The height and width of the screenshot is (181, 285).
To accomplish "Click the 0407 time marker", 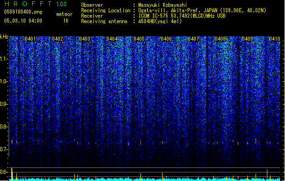I will (193, 39).
